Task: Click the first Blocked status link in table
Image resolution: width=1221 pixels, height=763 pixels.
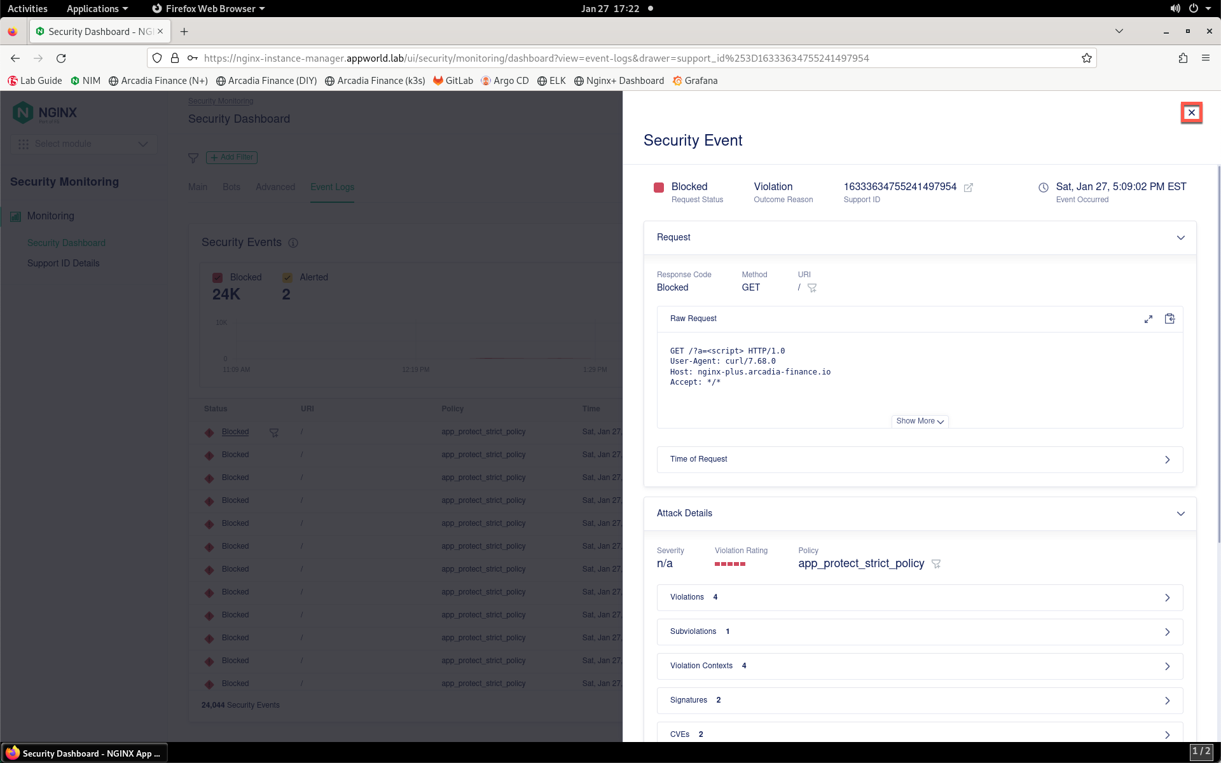Action: click(x=235, y=432)
